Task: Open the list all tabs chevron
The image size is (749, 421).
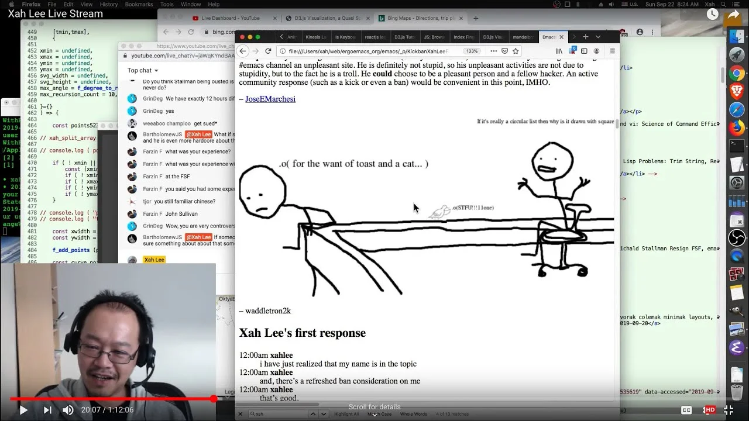Action: click(597, 36)
